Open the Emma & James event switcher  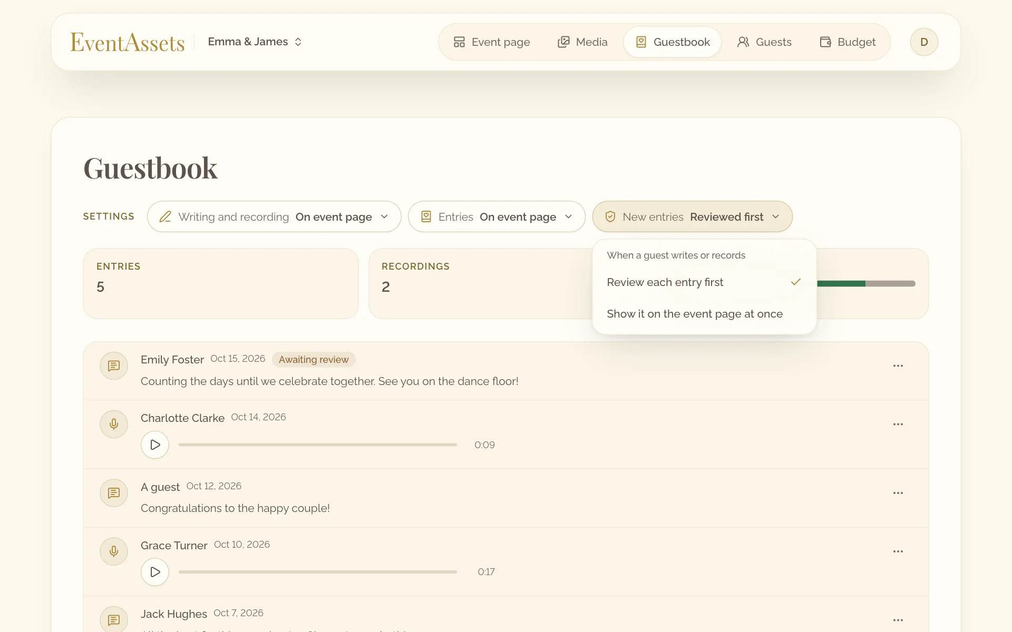pyautogui.click(x=255, y=42)
